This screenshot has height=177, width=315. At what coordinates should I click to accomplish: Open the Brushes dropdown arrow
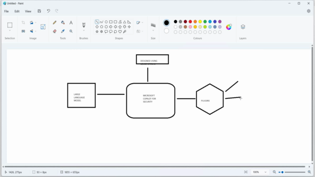(x=84, y=30)
